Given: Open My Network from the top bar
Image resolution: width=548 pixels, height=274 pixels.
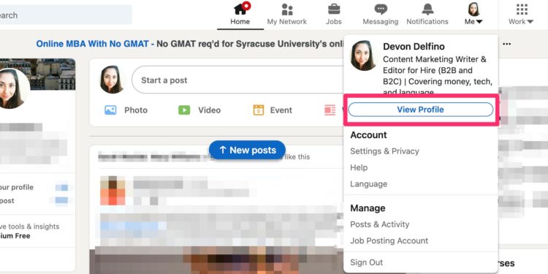Looking at the screenshot, I should click(287, 15).
